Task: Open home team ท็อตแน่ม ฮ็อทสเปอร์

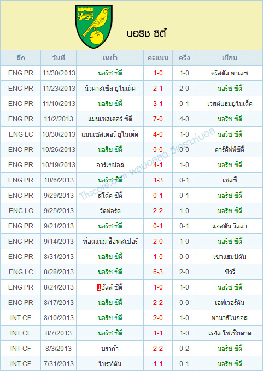Action: 110,242
